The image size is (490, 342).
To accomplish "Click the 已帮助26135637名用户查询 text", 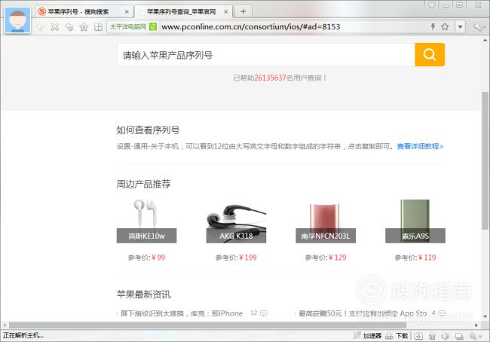I will coord(280,78).
